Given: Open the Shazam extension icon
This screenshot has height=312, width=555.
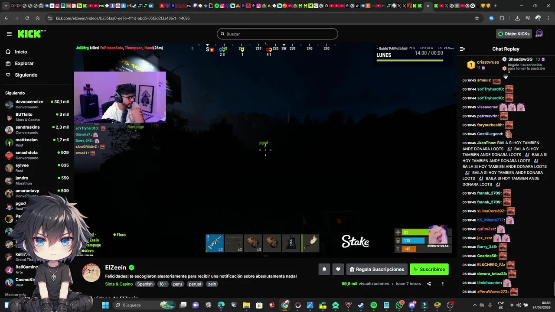Looking at the screenshot, I should tap(491, 18).
